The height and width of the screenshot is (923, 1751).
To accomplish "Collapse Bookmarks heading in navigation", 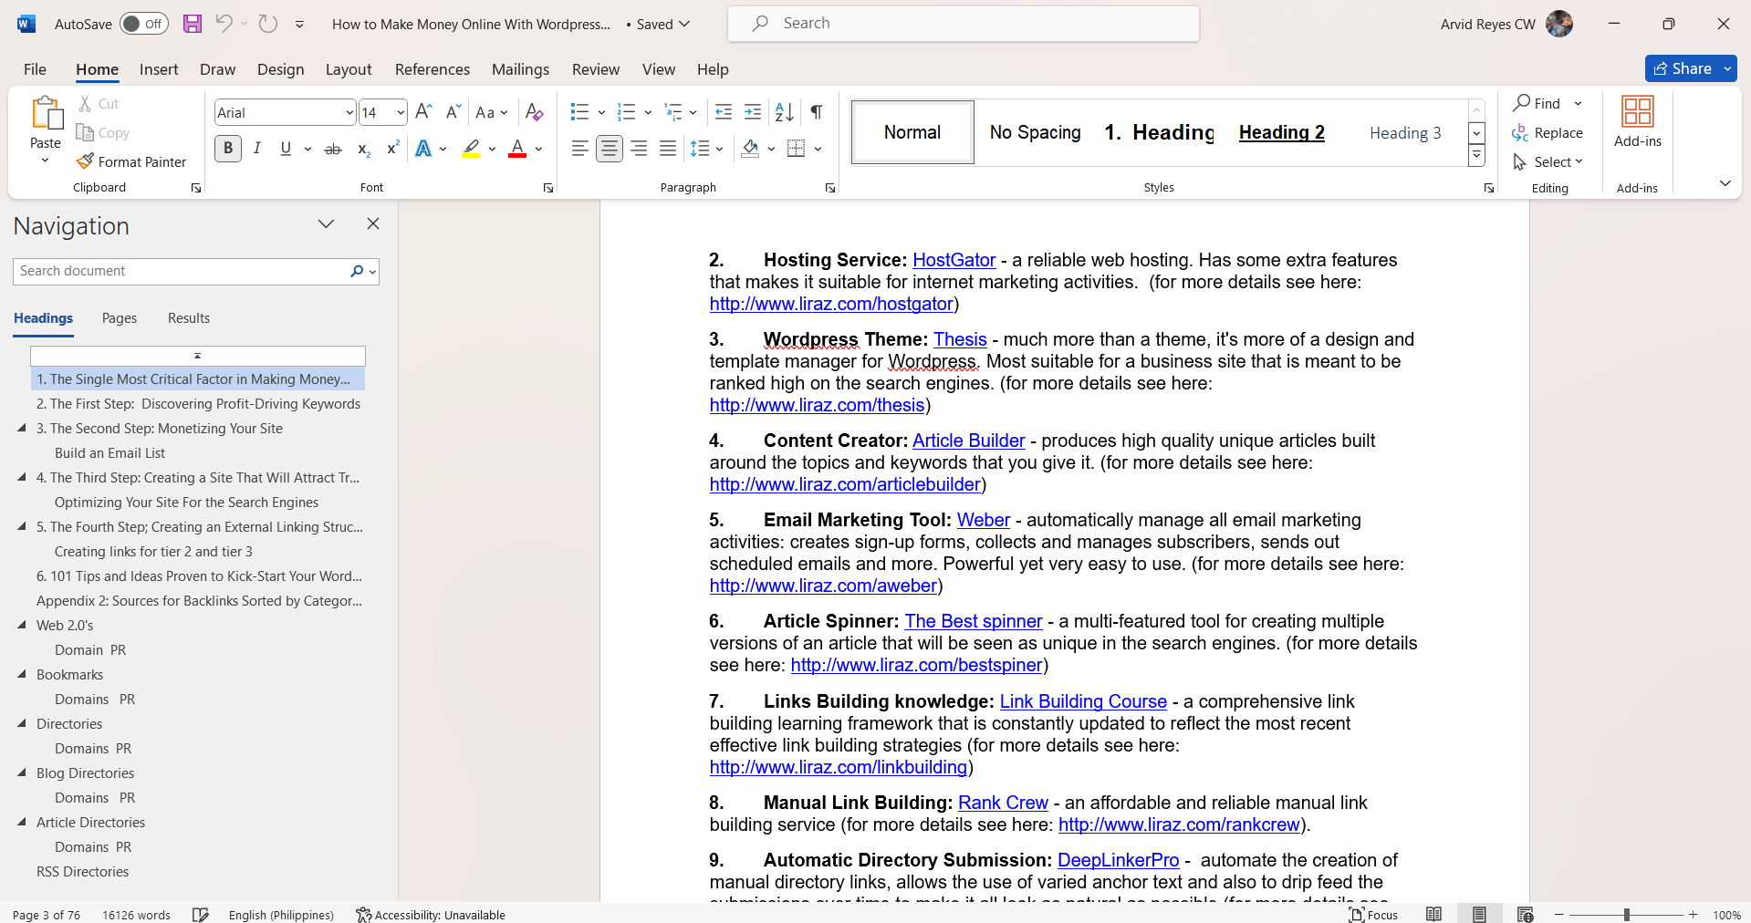I will [22, 674].
